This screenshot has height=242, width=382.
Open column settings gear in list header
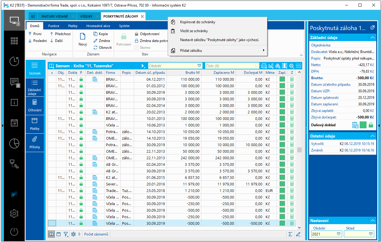[291, 66]
